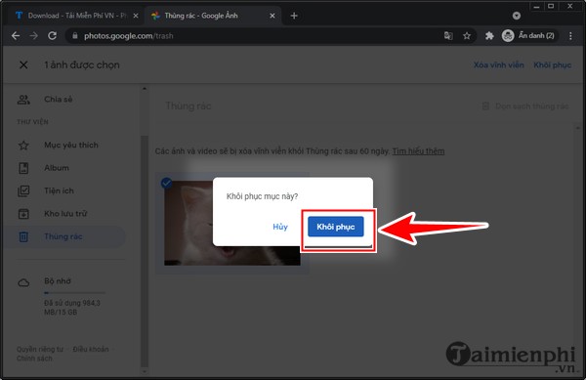Click Chính sách footer link
Screen dimensions: 586x380
click(x=34, y=359)
